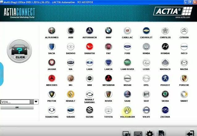
Task: Select the Jaguar brand icon
Action: (x=52, y=62)
